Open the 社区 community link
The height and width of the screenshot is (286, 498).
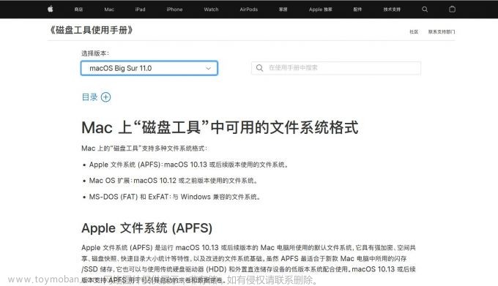(414, 31)
